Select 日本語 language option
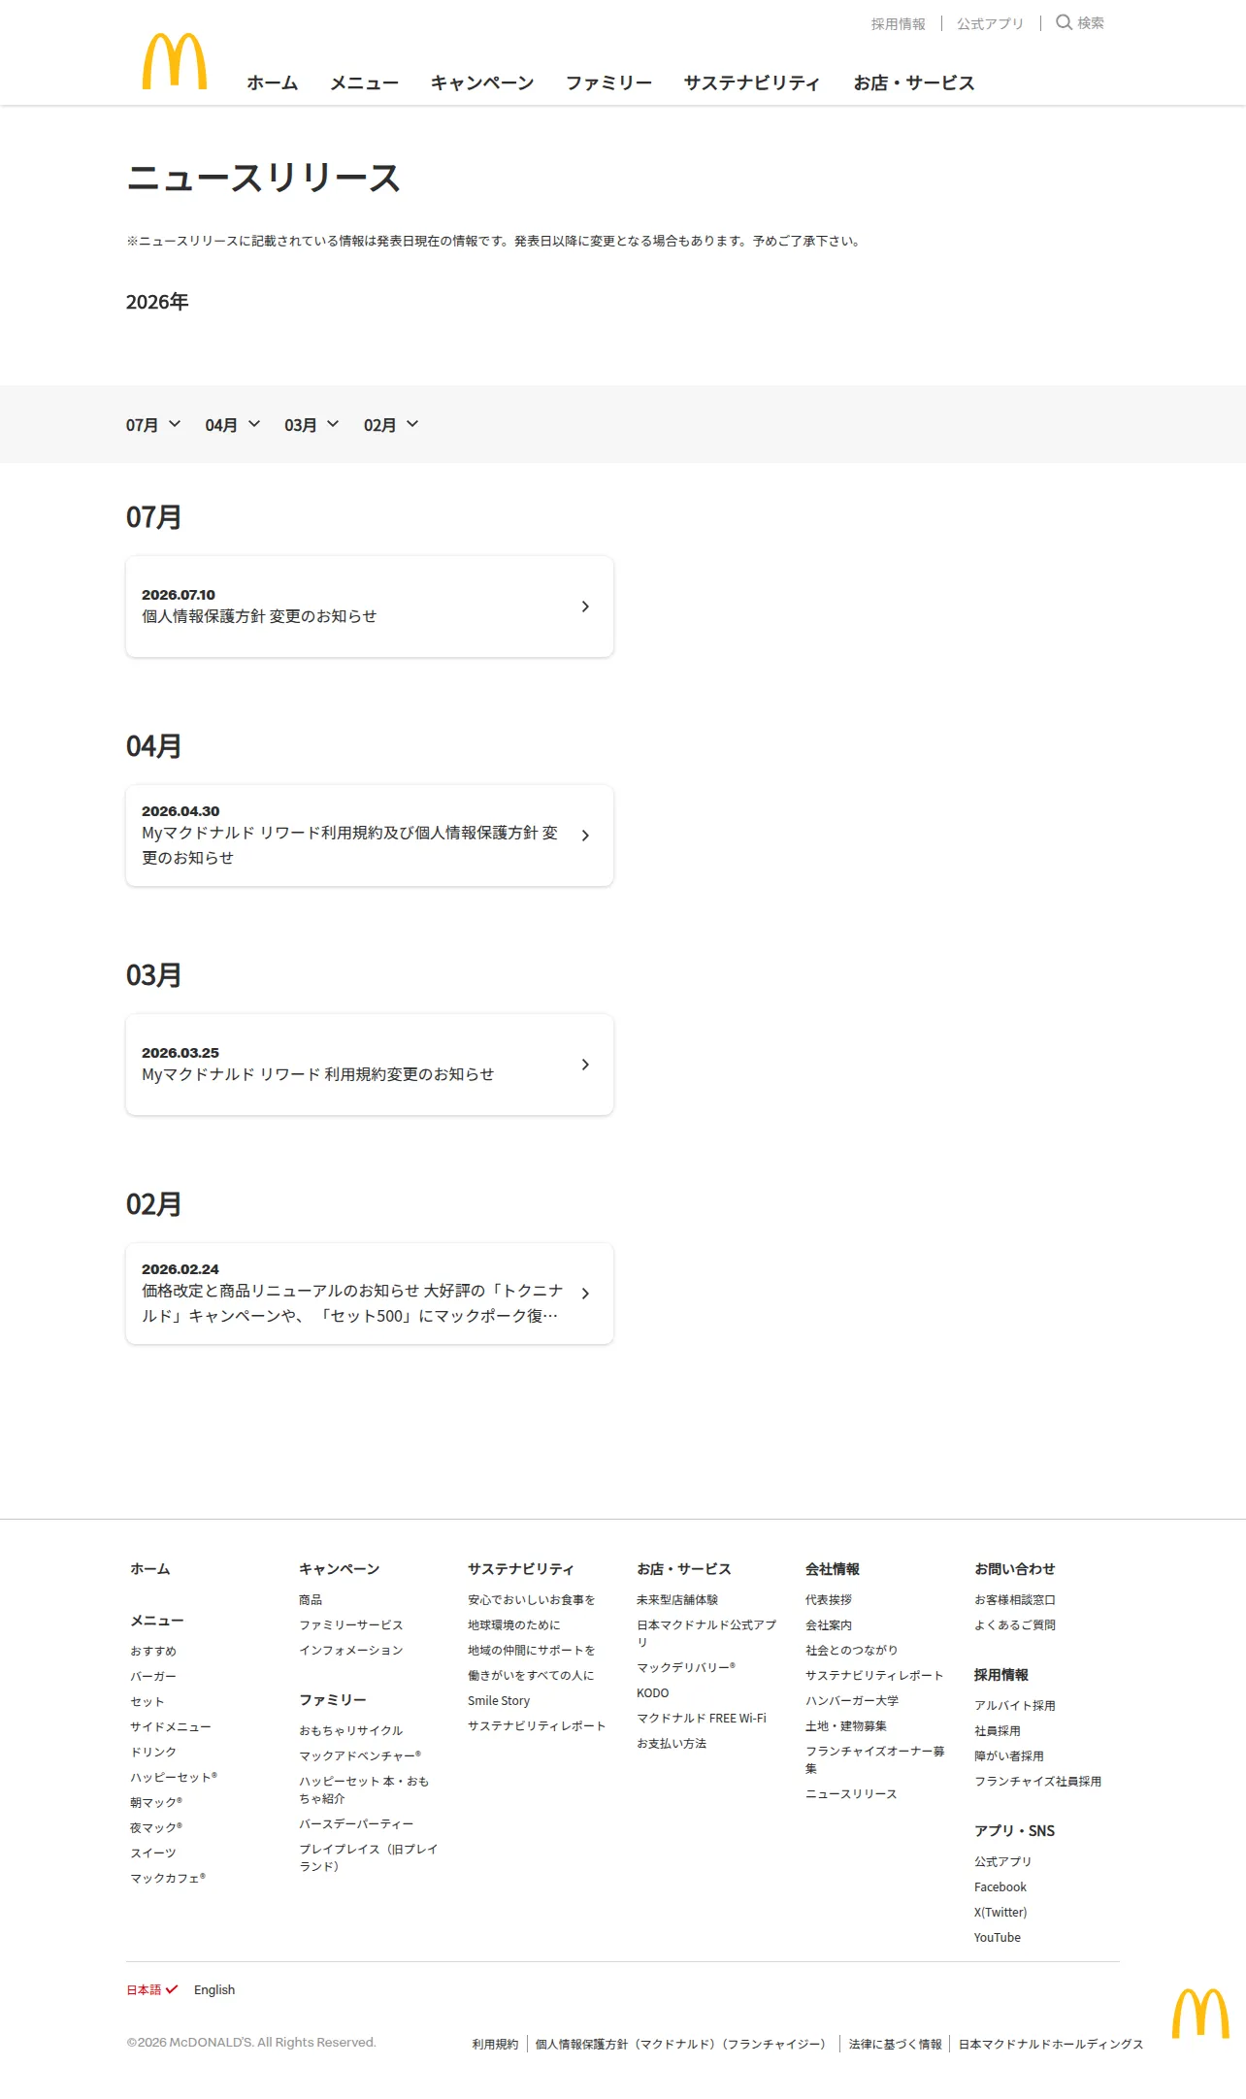Image resolution: width=1246 pixels, height=2099 pixels. pos(152,1989)
